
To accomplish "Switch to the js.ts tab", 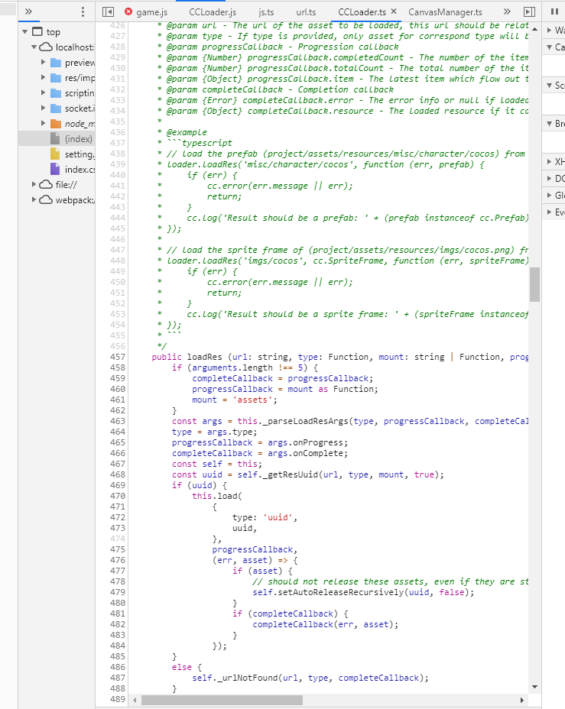I will (x=266, y=12).
